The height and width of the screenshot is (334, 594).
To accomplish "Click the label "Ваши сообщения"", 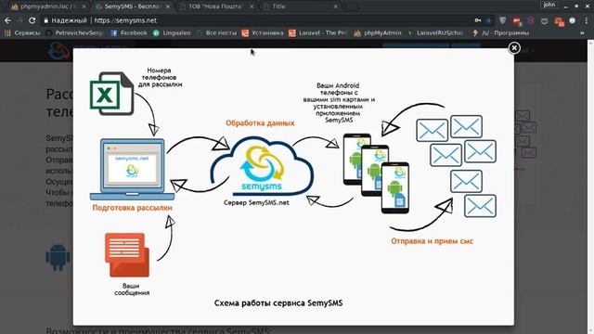I will (x=132, y=289).
